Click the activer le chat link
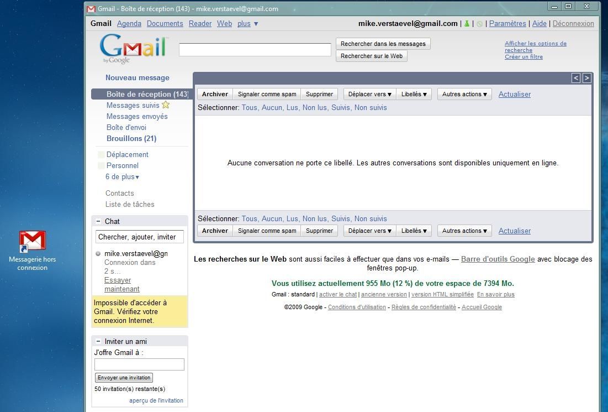This screenshot has height=412, width=608. (x=338, y=294)
